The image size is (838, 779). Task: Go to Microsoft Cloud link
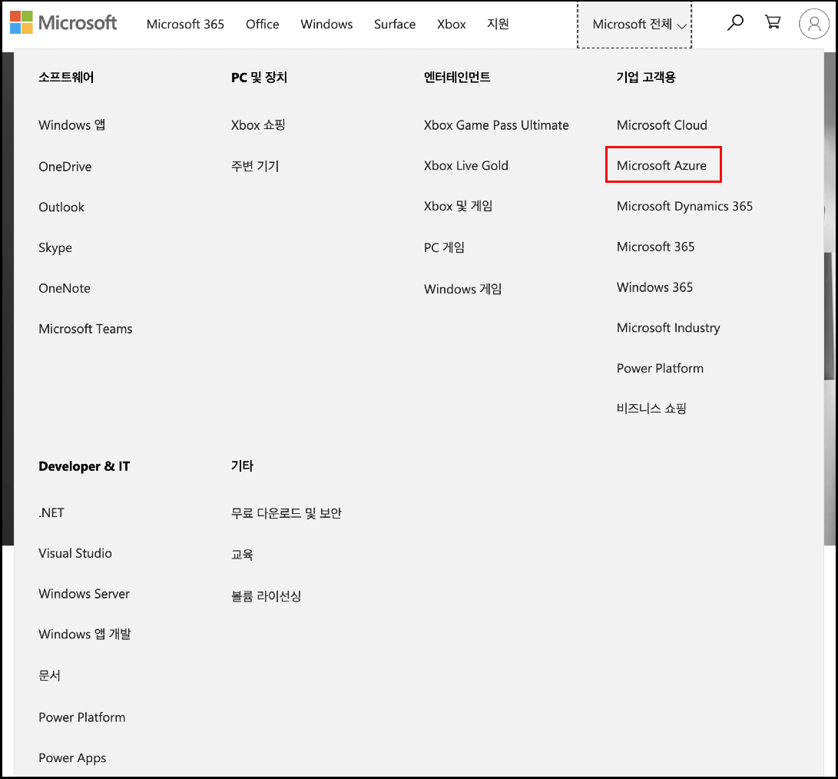click(x=661, y=125)
